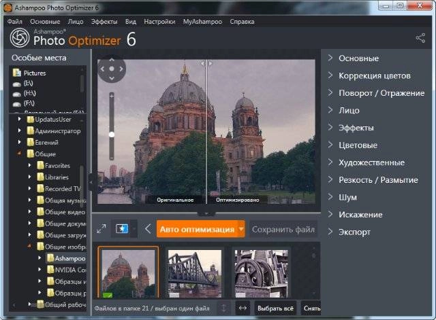The width and height of the screenshot is (436, 320).
Task: Click the before/after split divider handle
Action: click(x=206, y=63)
